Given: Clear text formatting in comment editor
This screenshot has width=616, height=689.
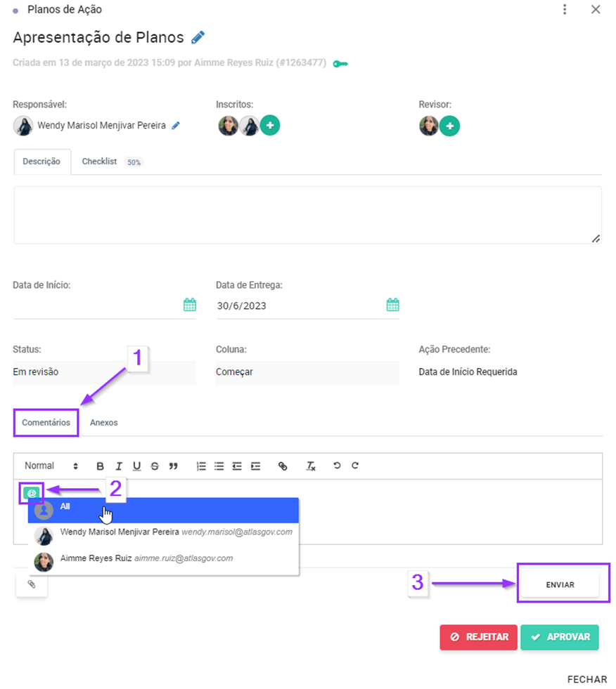Looking at the screenshot, I should (311, 466).
